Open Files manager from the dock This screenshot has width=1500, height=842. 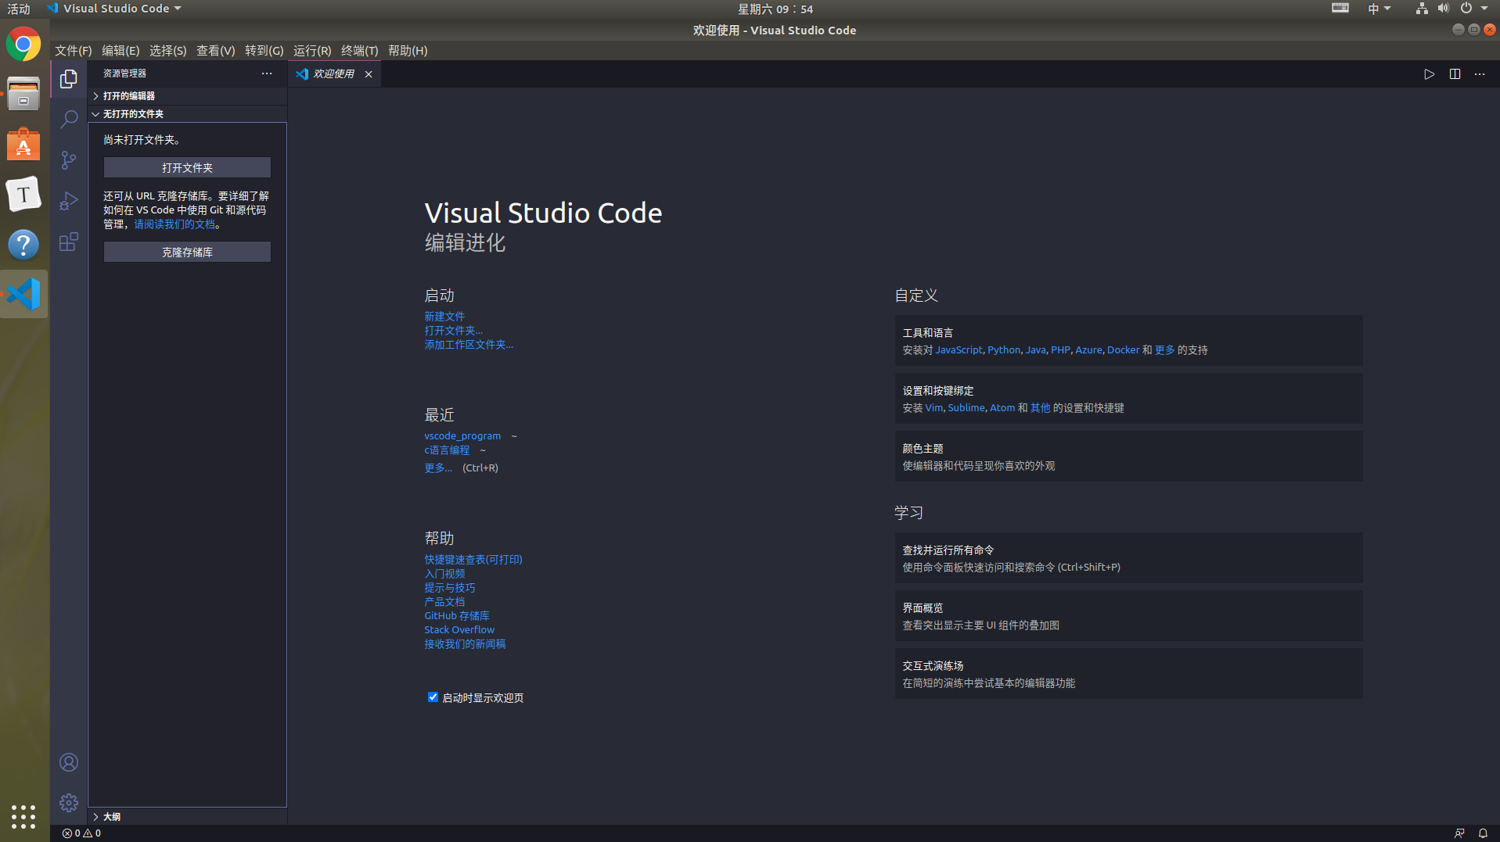23,95
